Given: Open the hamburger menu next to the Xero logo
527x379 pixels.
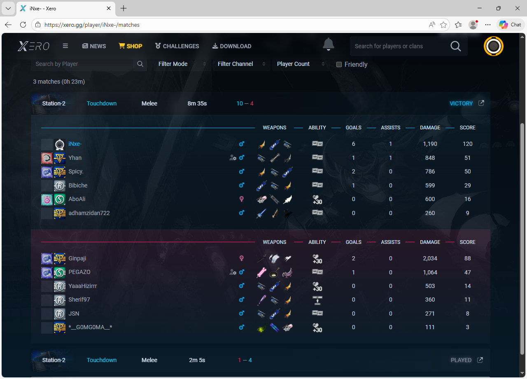Looking at the screenshot, I should [65, 46].
